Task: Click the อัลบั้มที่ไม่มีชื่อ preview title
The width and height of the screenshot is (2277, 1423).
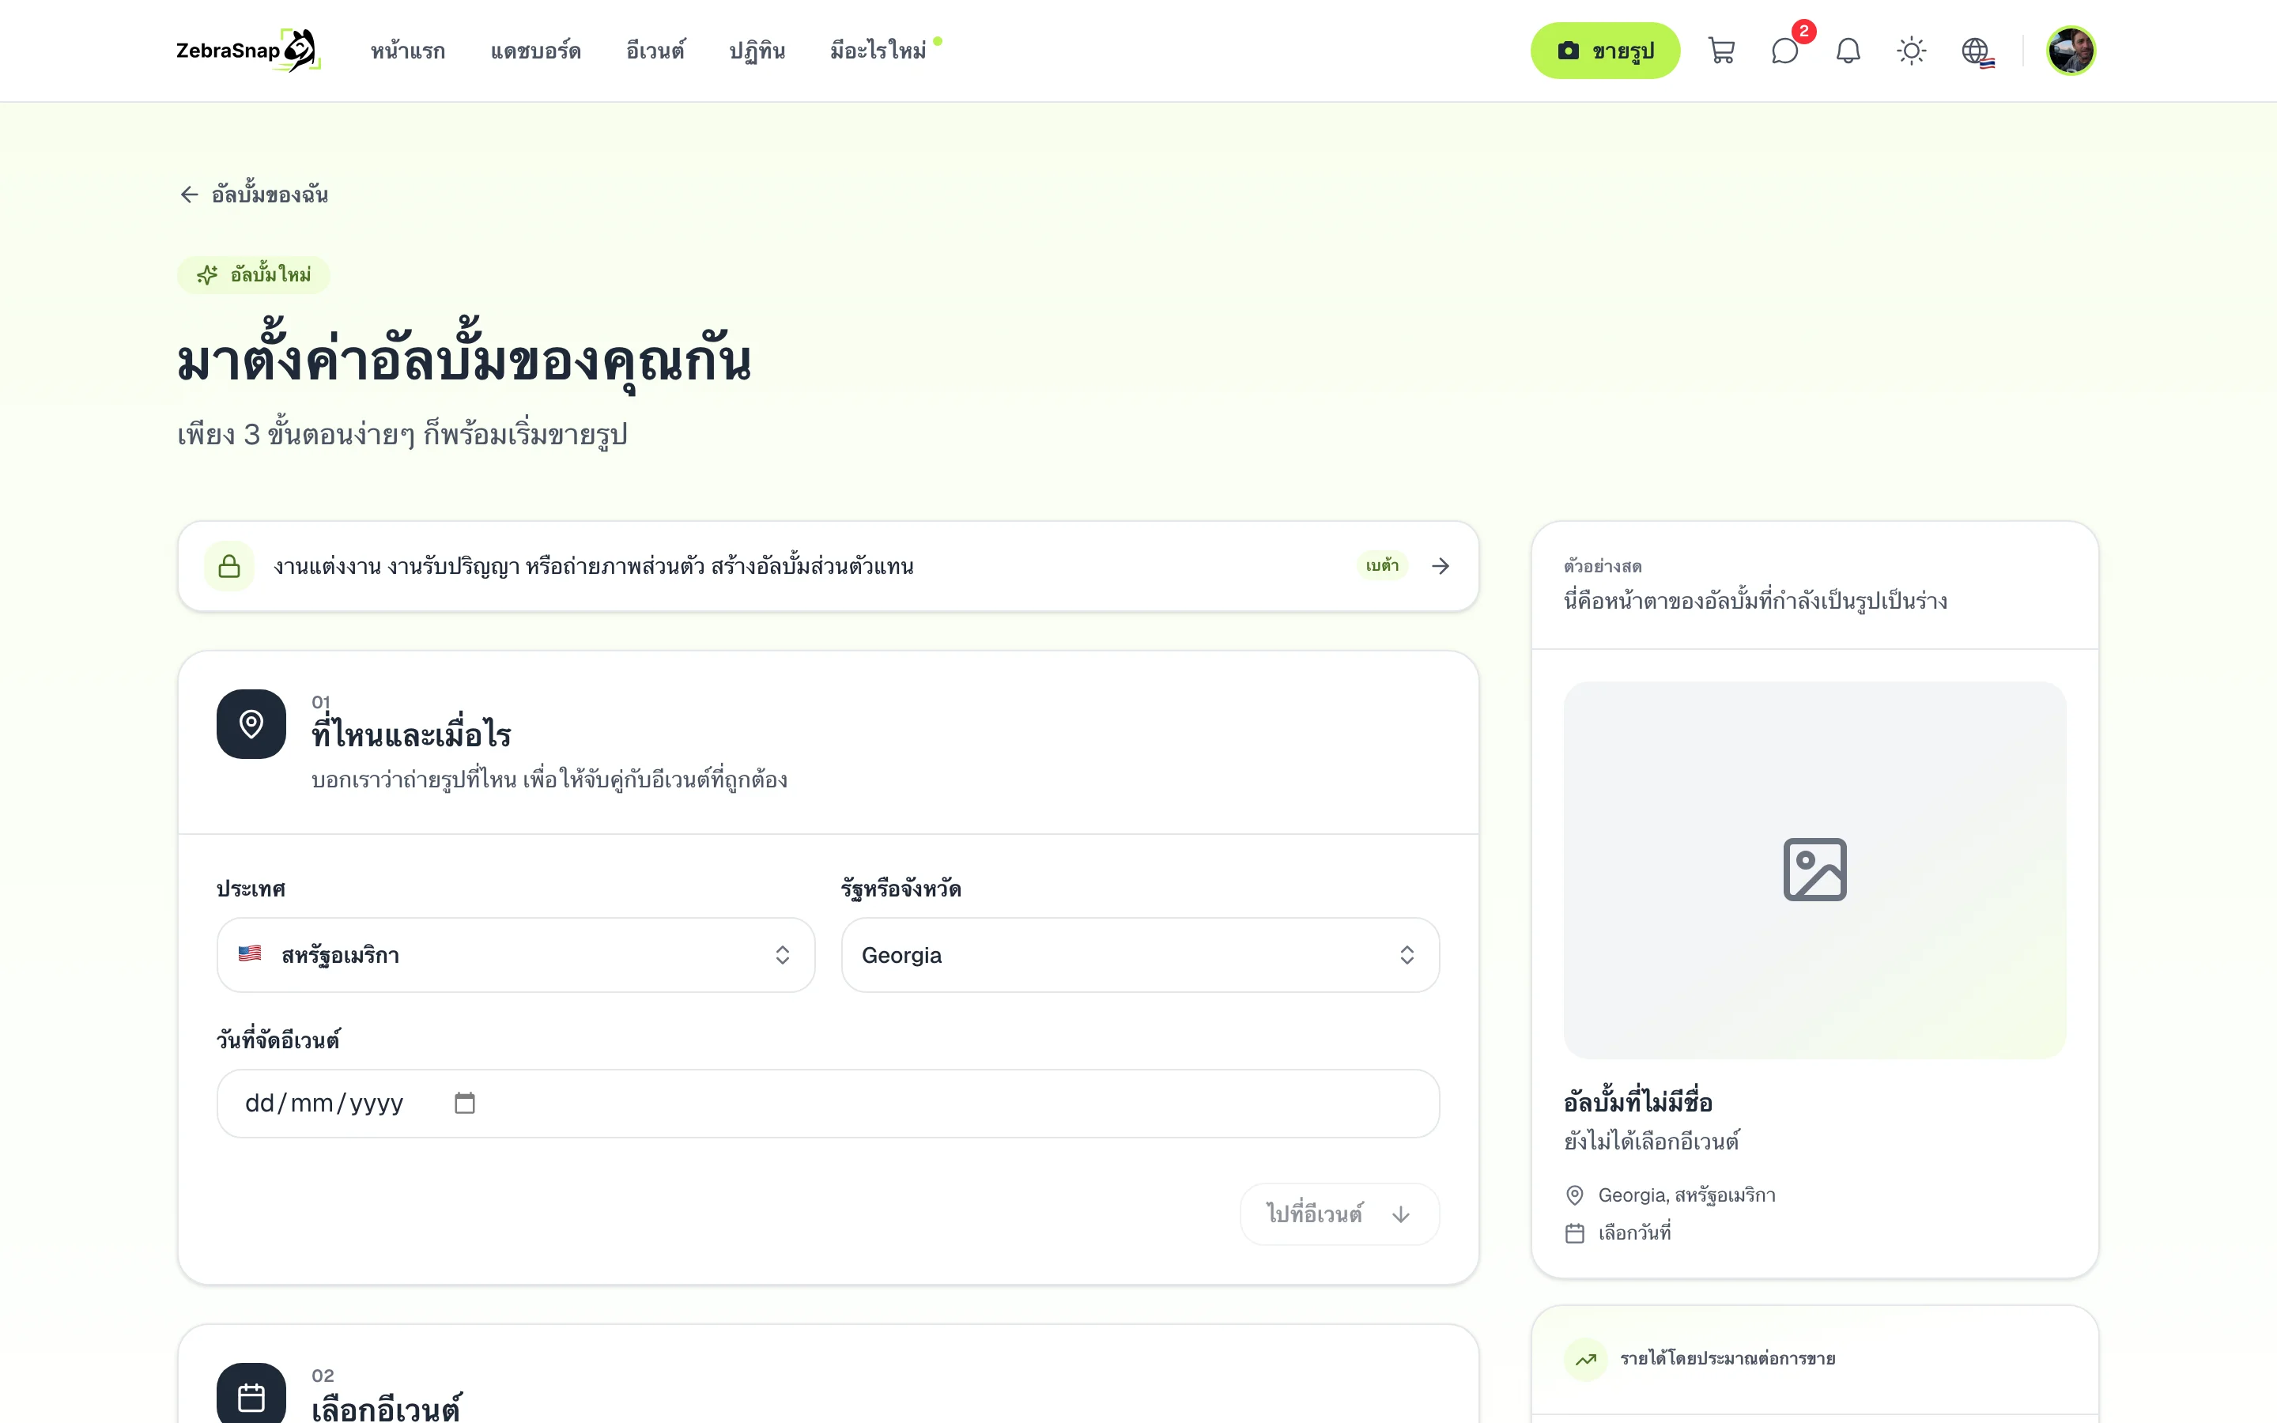Action: click(1637, 1101)
